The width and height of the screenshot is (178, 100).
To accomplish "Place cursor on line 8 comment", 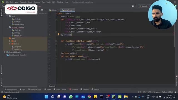I will (66, 35).
